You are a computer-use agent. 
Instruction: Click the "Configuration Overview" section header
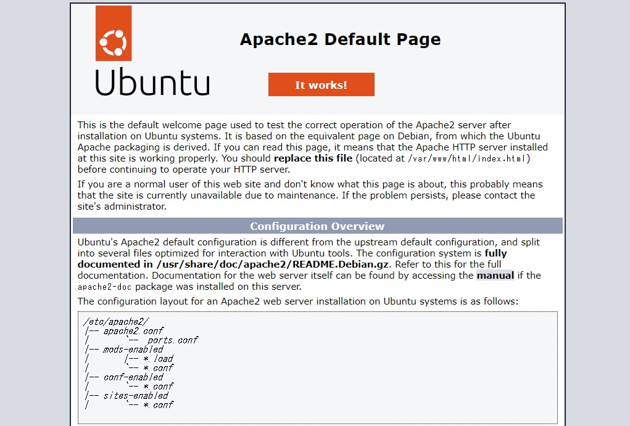click(x=317, y=226)
